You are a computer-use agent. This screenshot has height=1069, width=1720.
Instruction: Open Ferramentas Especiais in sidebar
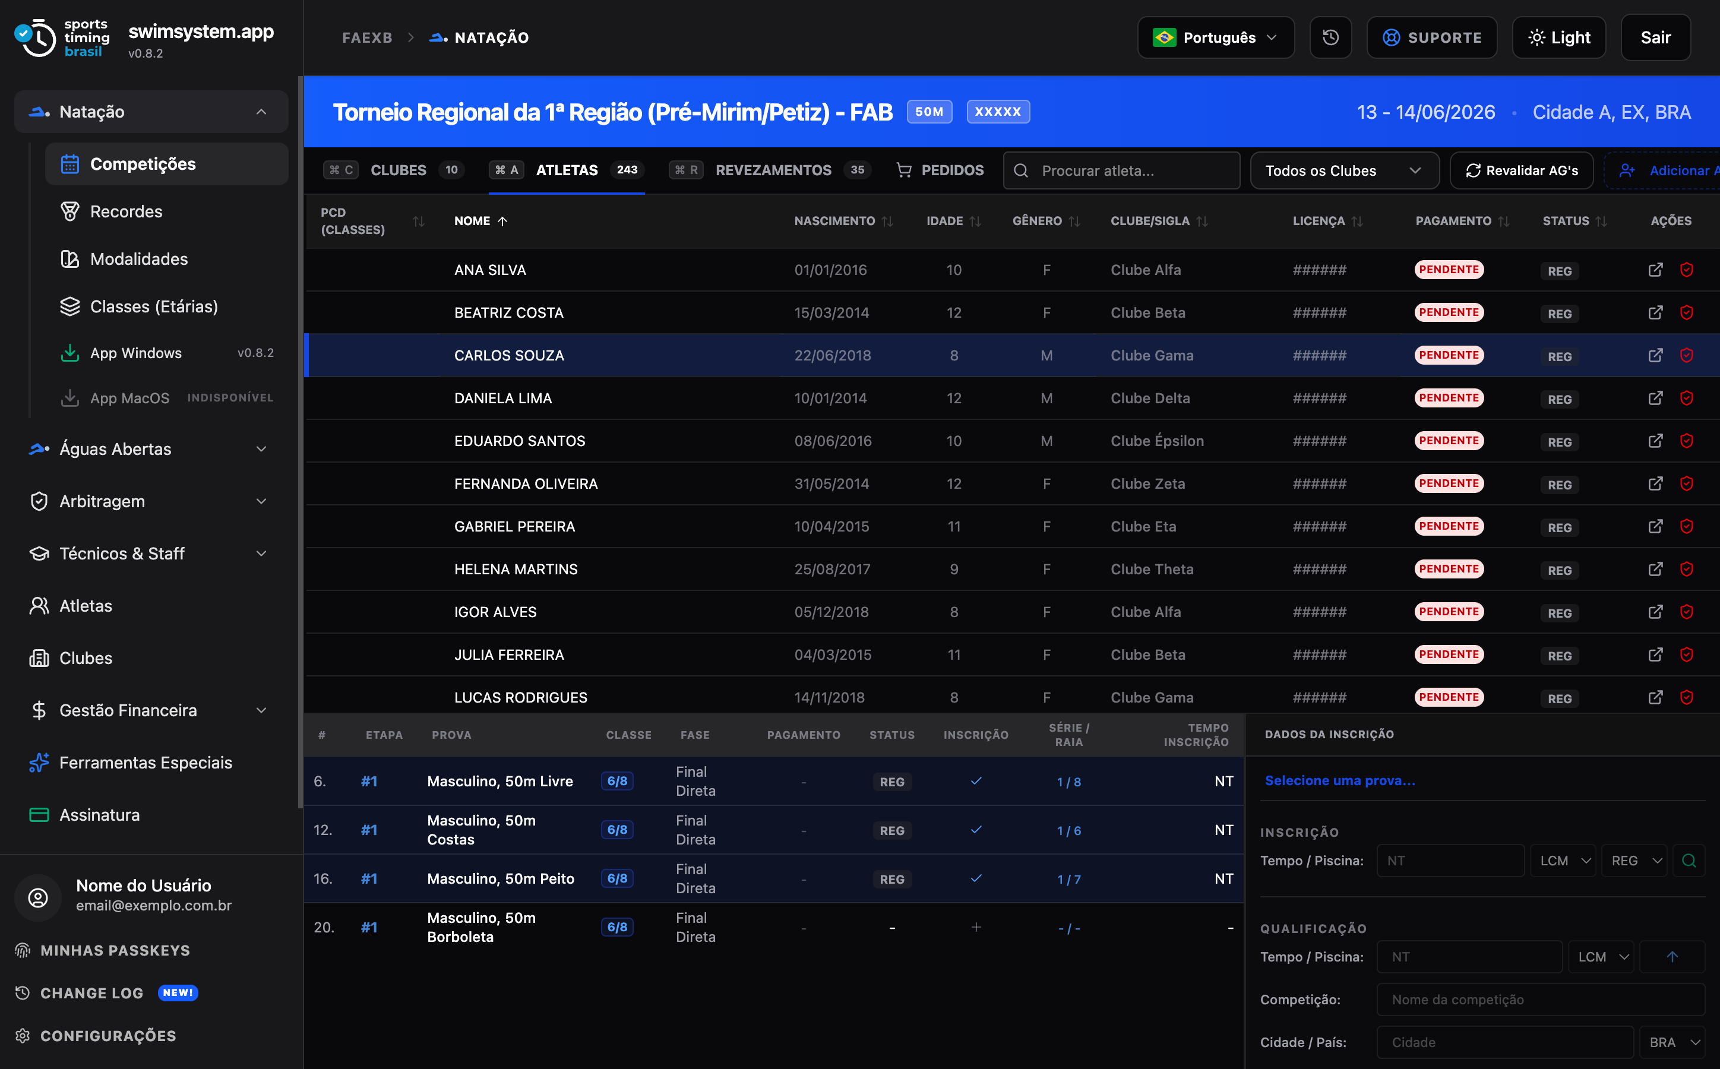151,763
